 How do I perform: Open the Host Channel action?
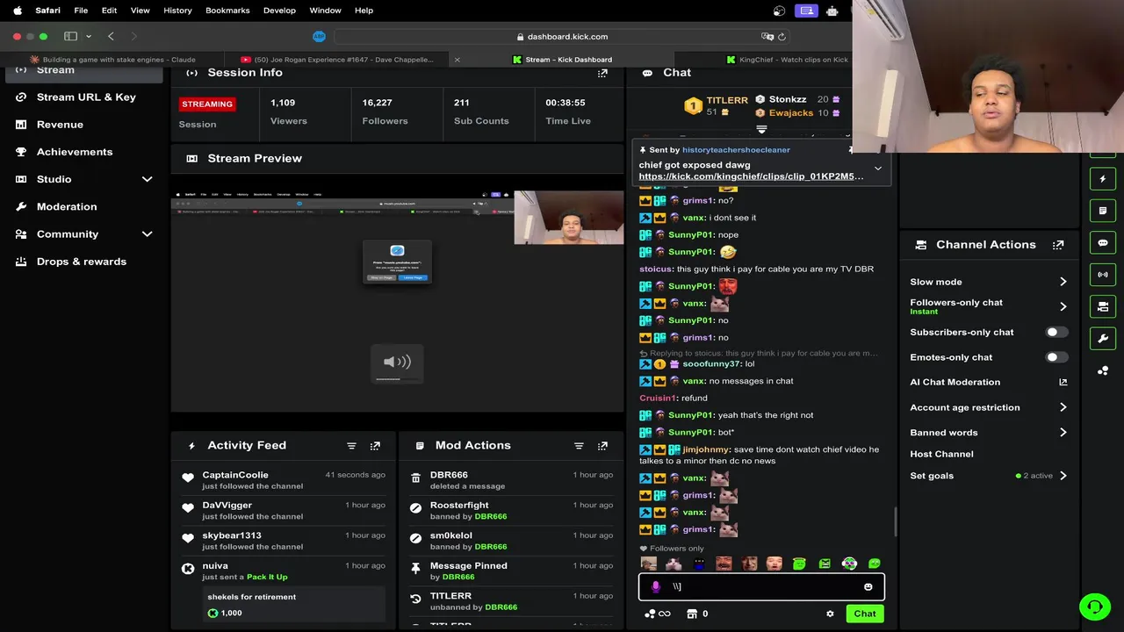(941, 454)
